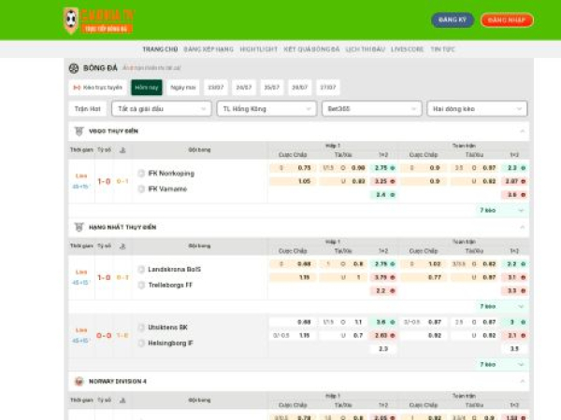The height and width of the screenshot is (420, 561).
Task: Go to the Livescore menu item
Action: 407,49
